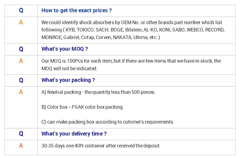247x158 pixels.
Task: Click the Q marker beside the exact prices question
Action: point(21,11)
